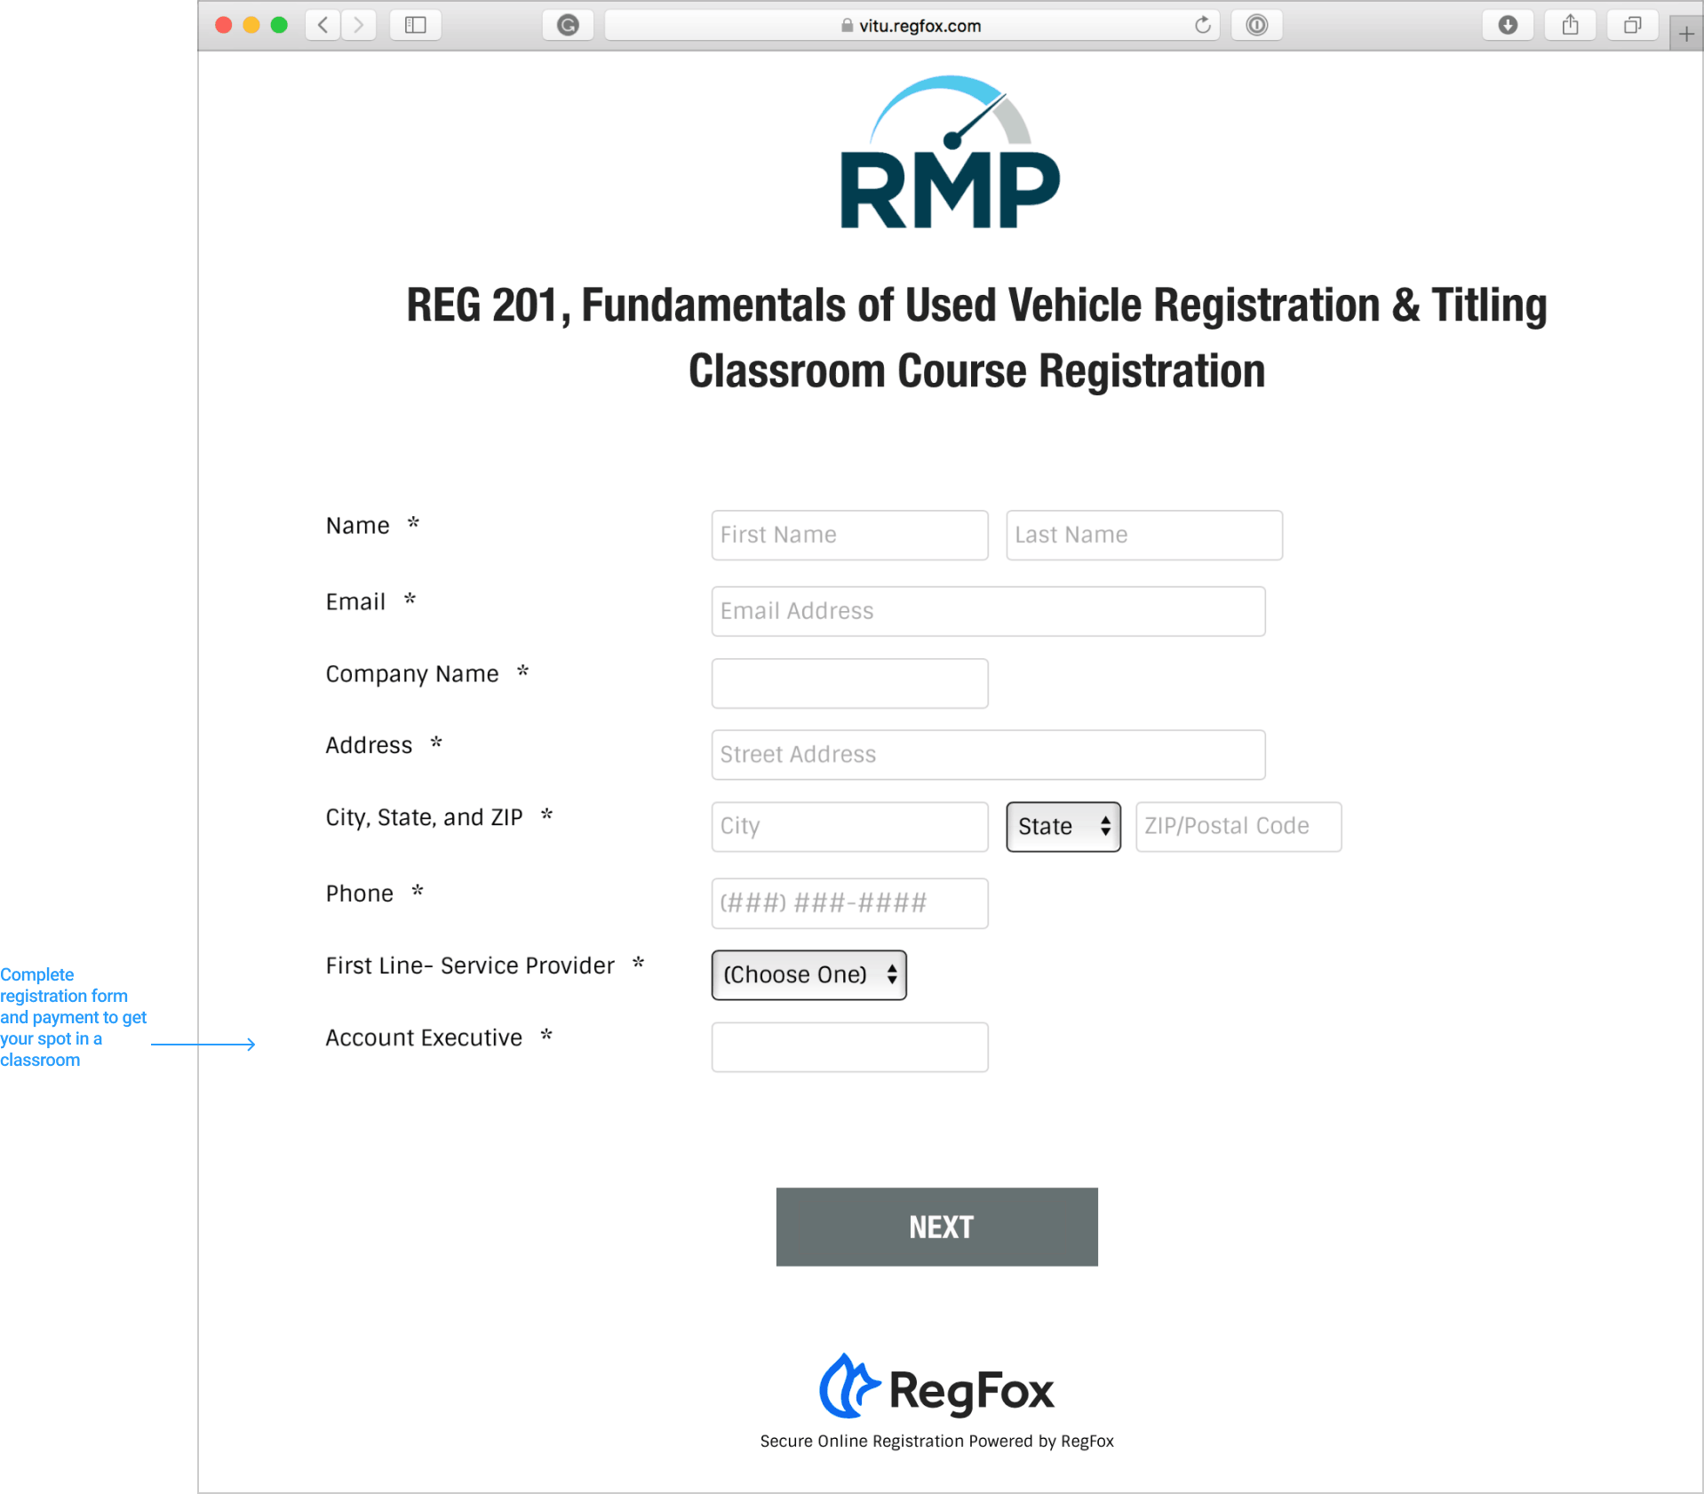Reload the page with the refresh icon

coord(1202,25)
